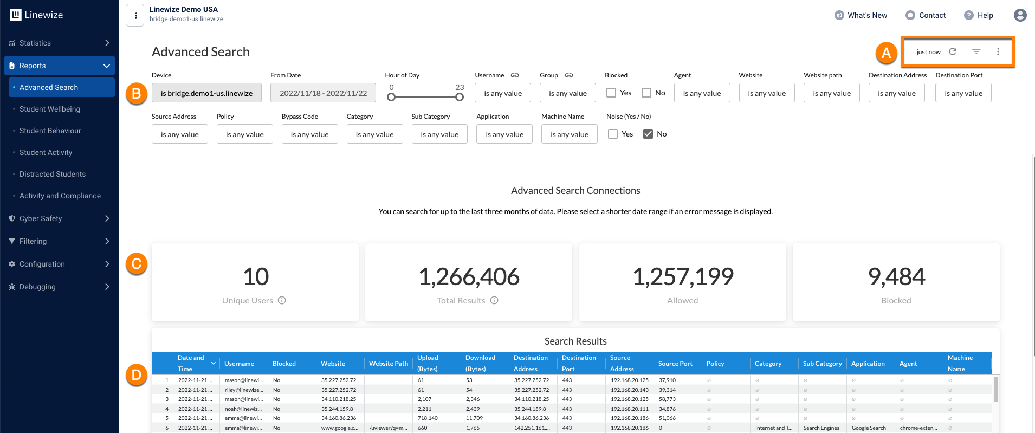
Task: Click the Debugging bug icon in sidebar
Action: click(12, 287)
